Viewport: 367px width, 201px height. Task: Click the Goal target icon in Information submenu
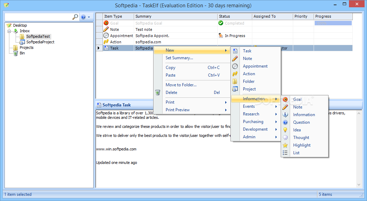coord(285,99)
